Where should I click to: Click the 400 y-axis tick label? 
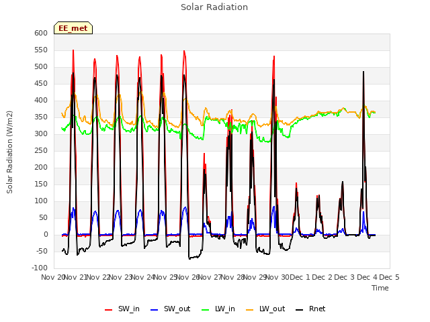(x=41, y=100)
